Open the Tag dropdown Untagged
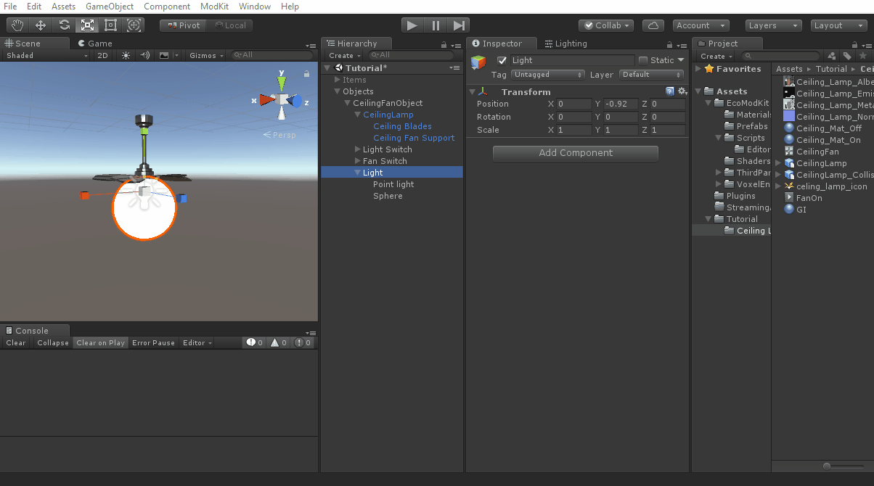The height and width of the screenshot is (486, 874). tap(548, 75)
